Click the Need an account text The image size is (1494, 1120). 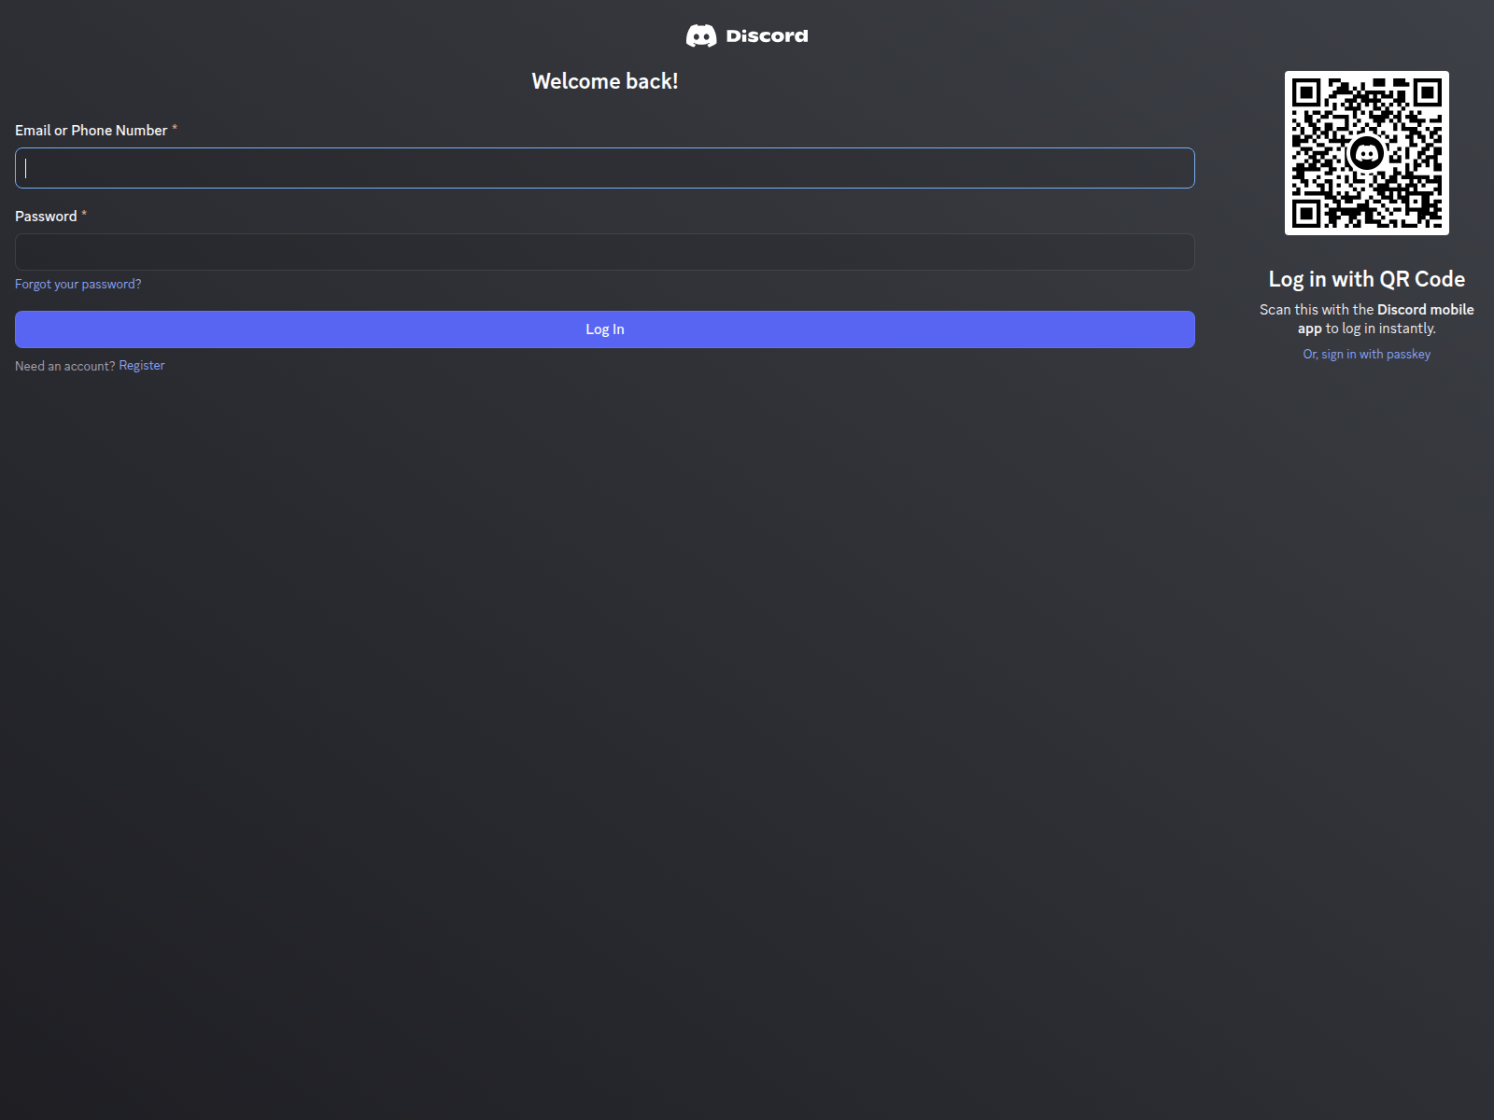coord(64,366)
